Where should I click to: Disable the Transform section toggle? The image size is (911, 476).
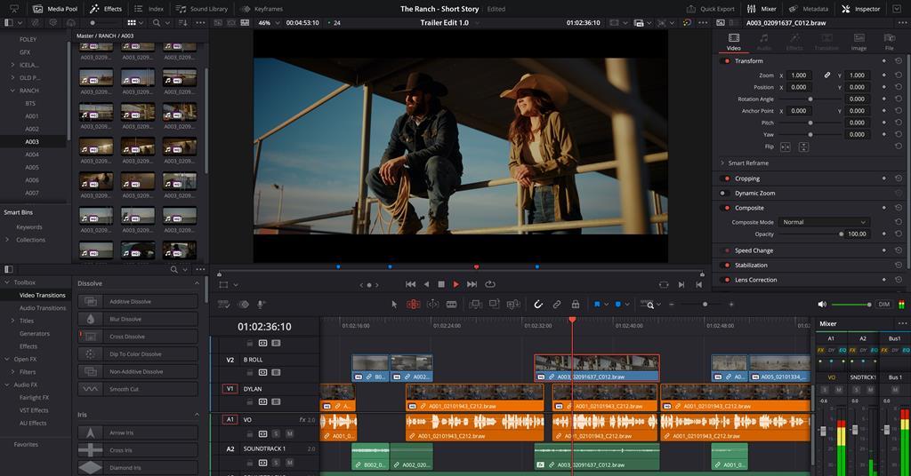(x=725, y=61)
